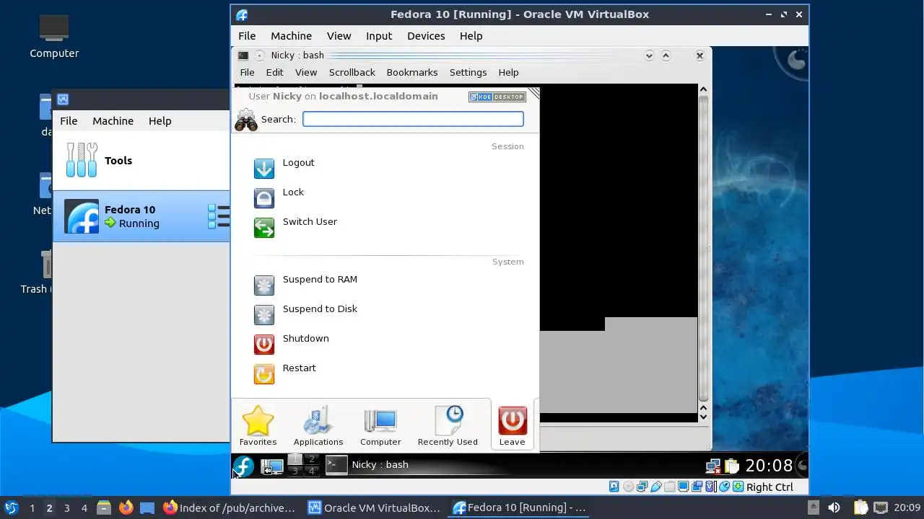This screenshot has width=924, height=519.
Task: Click the Konsole scrollbar up arrow
Action: [703, 90]
